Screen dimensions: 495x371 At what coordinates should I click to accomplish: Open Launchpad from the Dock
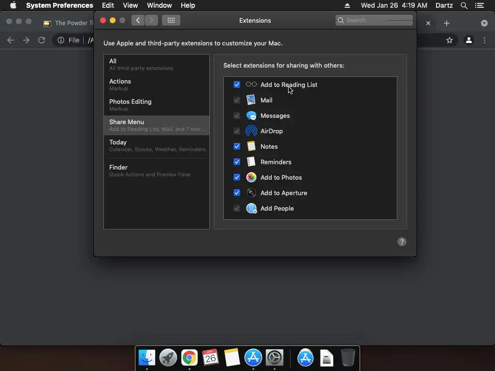pyautogui.click(x=168, y=358)
